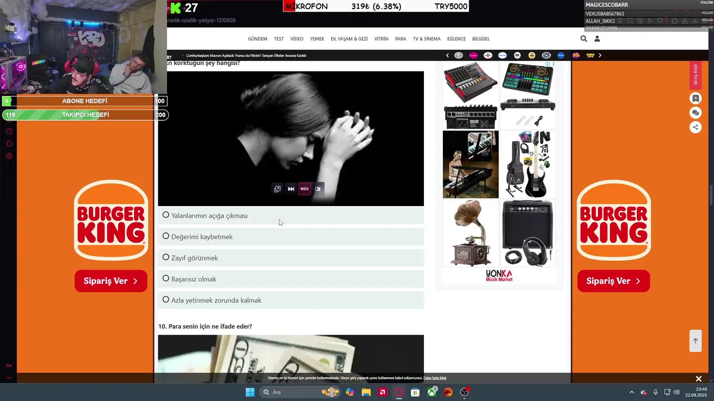
Task: Click the scroll-to-top arrow button
Action: point(695,341)
